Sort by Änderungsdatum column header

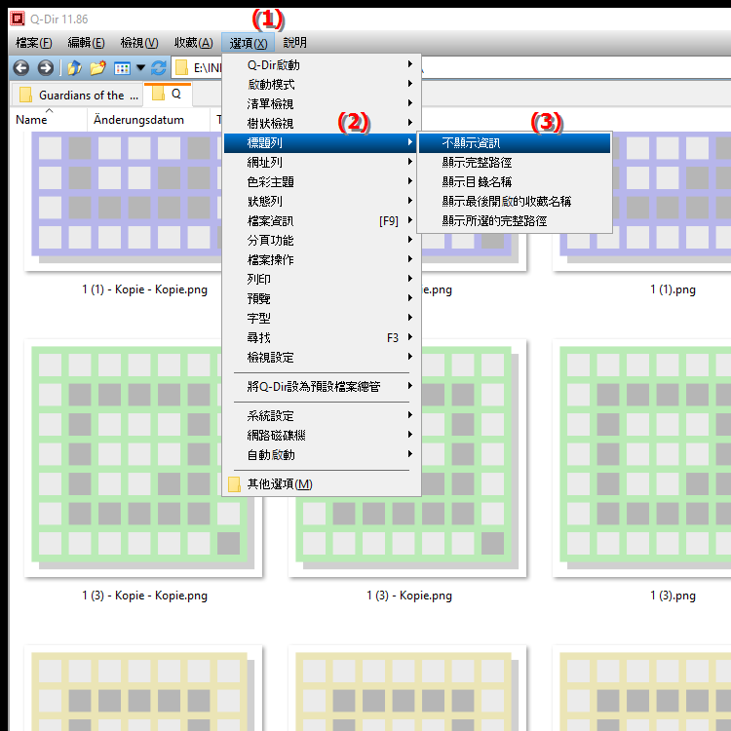148,120
